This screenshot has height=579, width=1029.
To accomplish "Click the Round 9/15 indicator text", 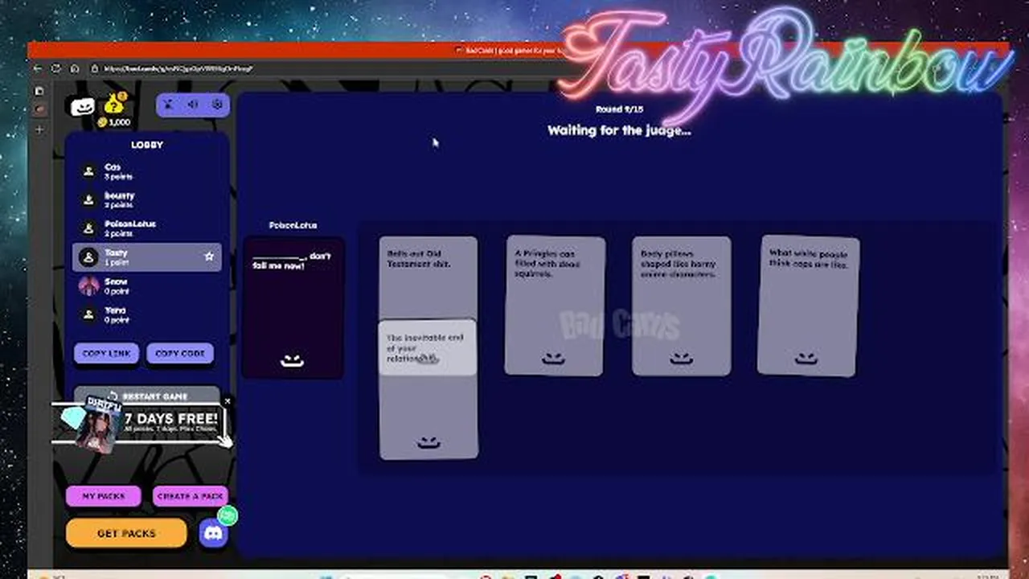I will (619, 109).
